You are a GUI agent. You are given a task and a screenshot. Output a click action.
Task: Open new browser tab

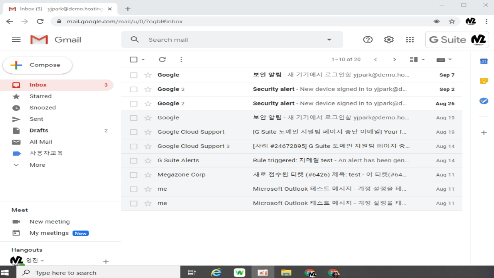(128, 9)
